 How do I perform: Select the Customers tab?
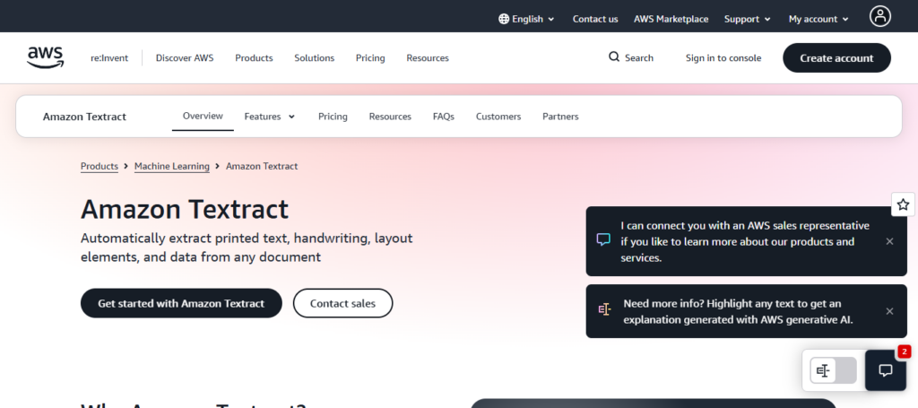click(x=498, y=117)
